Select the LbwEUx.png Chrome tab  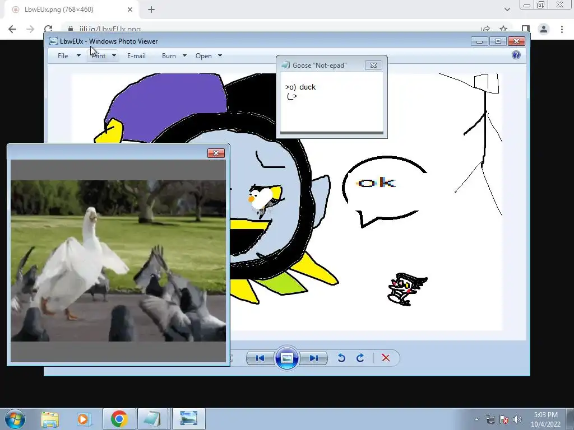pyautogui.click(x=72, y=10)
